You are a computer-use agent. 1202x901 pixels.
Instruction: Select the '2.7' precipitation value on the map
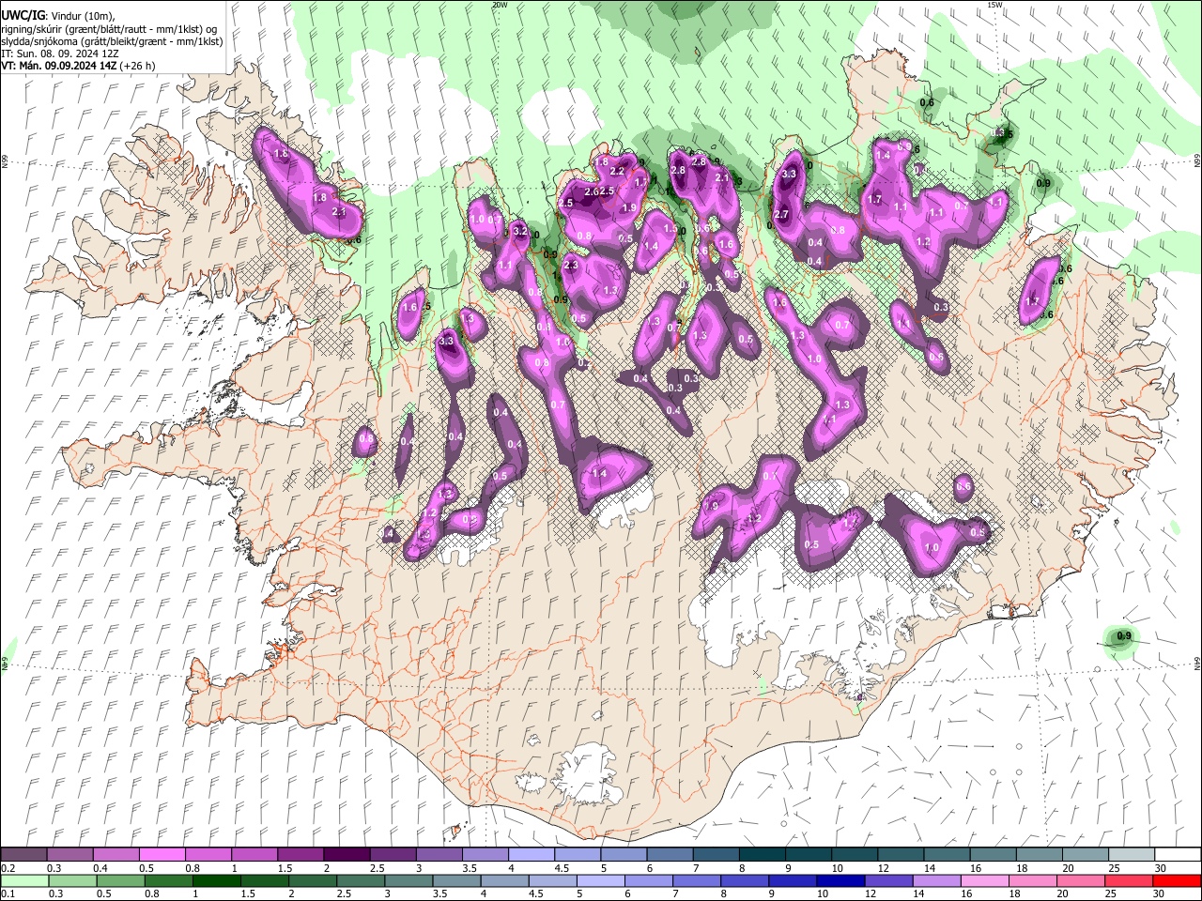(x=781, y=215)
